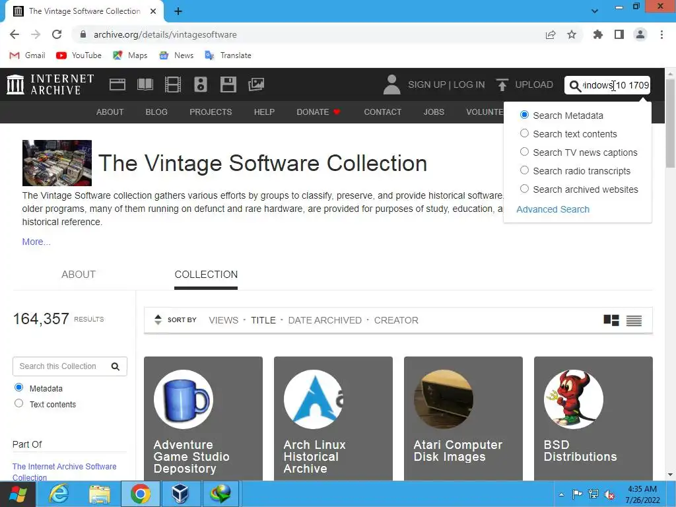This screenshot has height=507, width=676.
Task: Click the page vertical scrollbar thumb
Action: (x=670, y=123)
